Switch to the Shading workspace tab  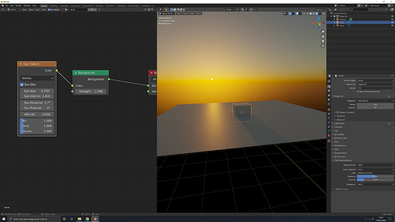(x=100, y=6)
